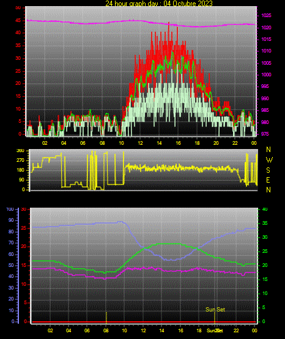Click the blue 90 humidity axis label
285x339 pixels.
11,221
